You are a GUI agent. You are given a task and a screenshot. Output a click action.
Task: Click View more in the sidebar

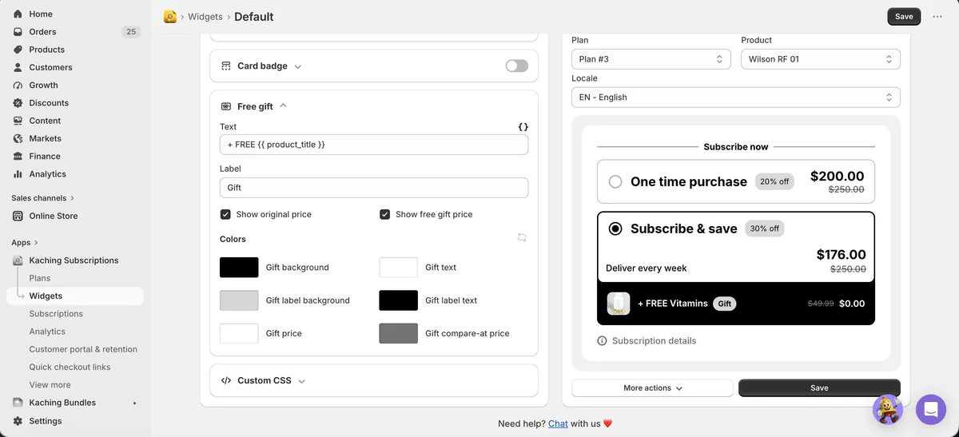tap(50, 385)
